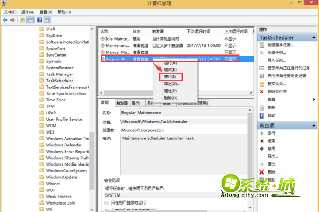
Task: Click the Back arrow toolbar icon
Action: (5, 20)
